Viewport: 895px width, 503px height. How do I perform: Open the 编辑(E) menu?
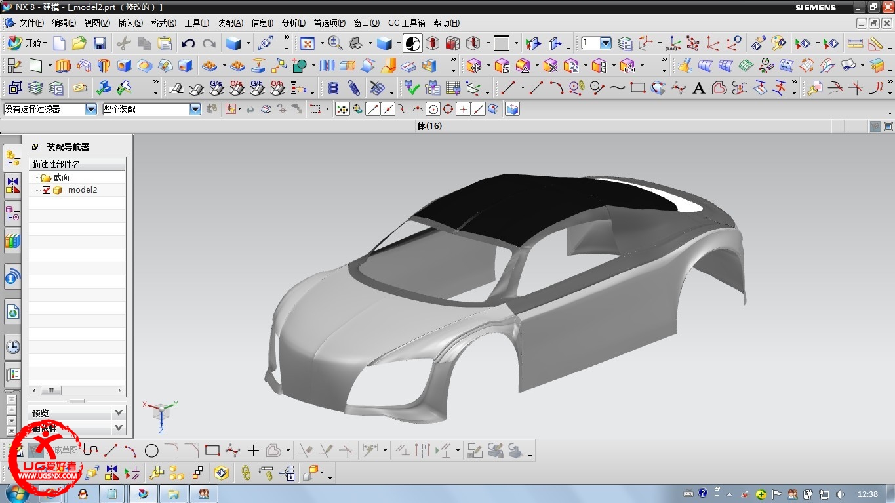(x=64, y=23)
